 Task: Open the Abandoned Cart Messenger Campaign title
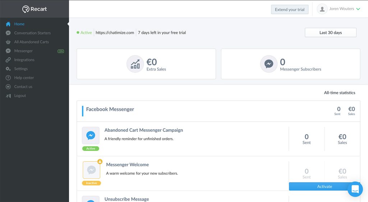click(x=143, y=130)
